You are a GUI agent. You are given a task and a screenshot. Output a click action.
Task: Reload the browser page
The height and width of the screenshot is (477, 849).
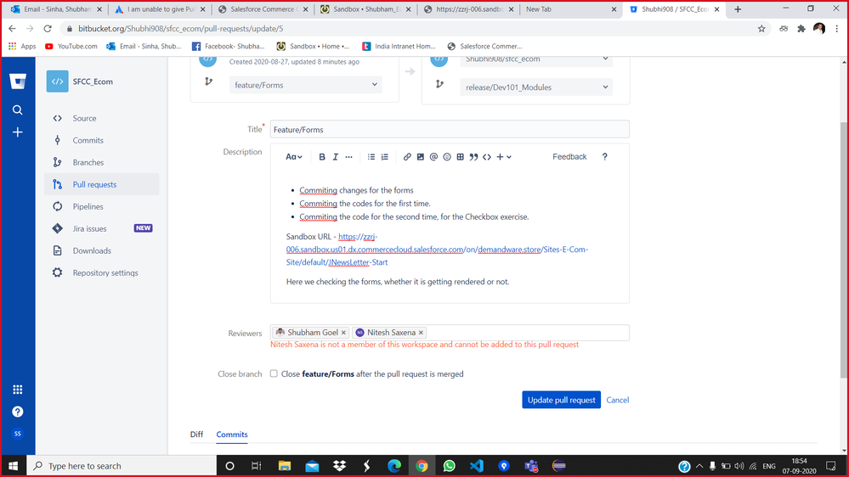coord(48,29)
